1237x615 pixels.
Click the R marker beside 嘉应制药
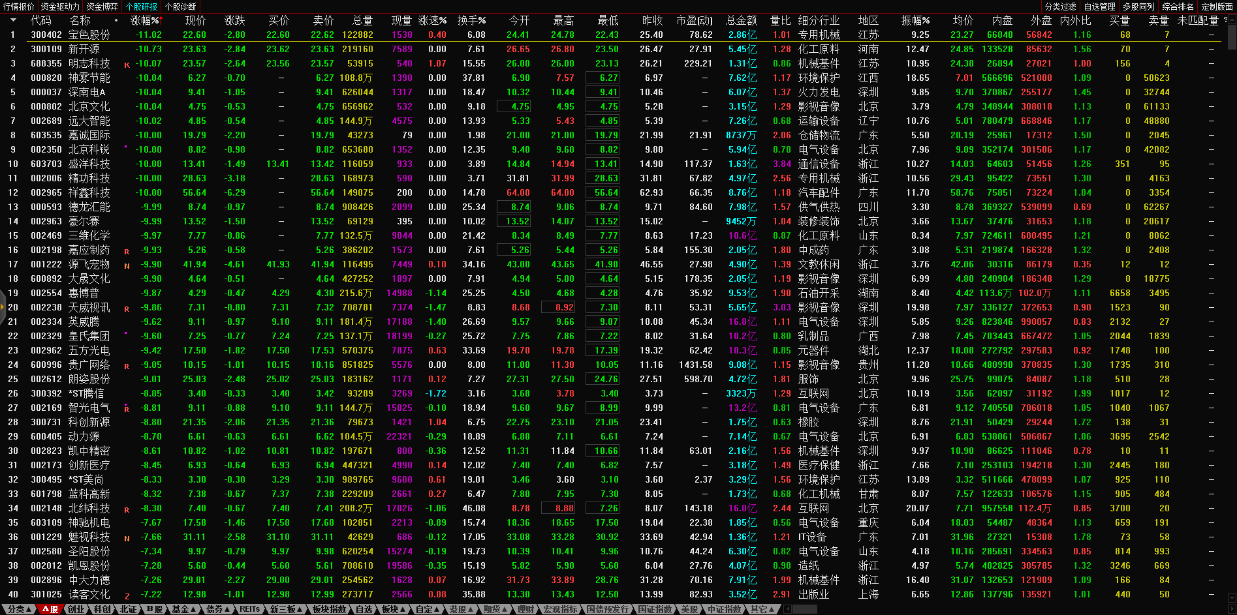click(127, 251)
